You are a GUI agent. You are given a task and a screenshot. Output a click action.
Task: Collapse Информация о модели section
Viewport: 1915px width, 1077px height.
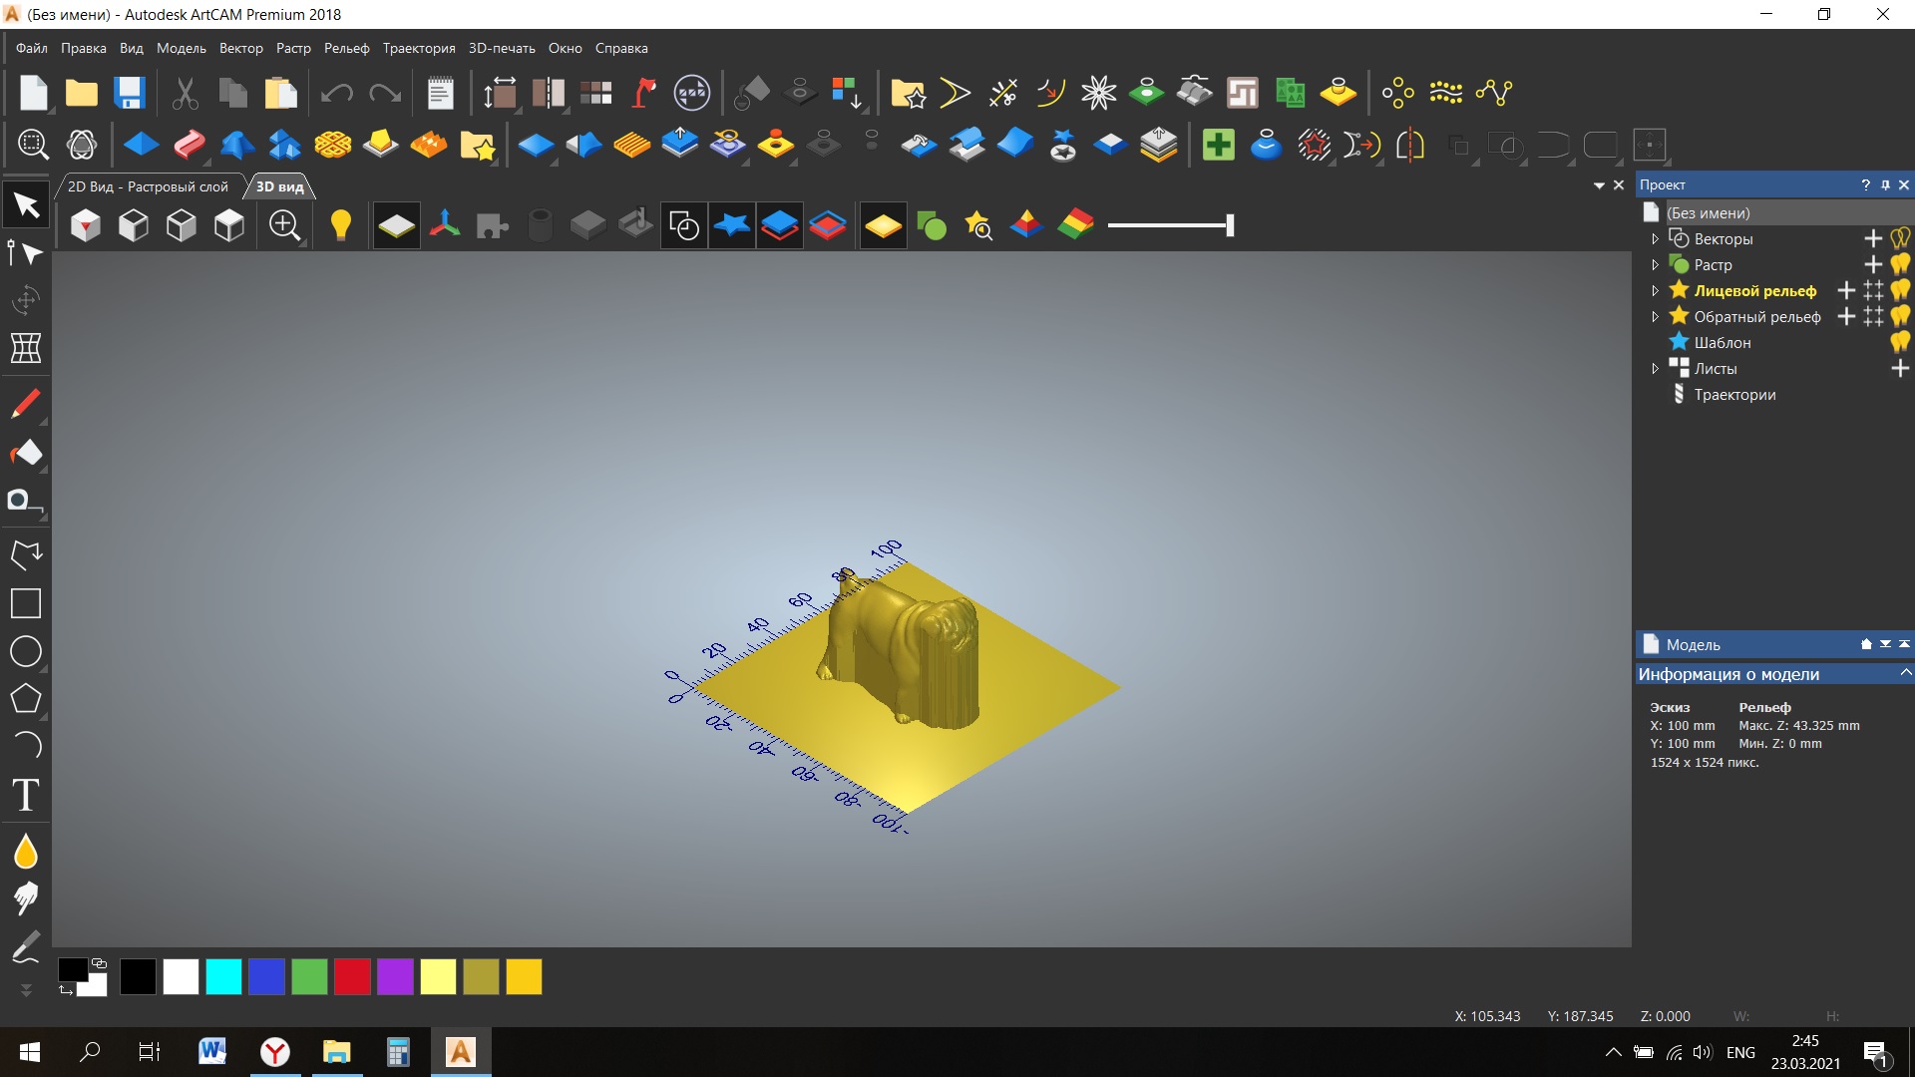[1905, 673]
